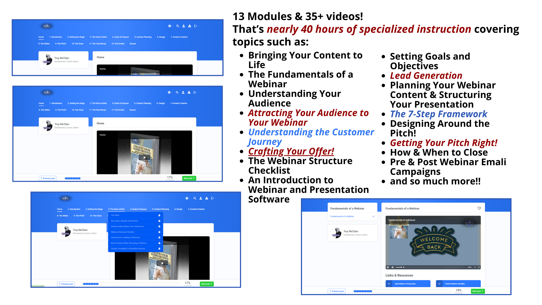Favorite the Fundamentals of a Webinar lesson
Viewport: 542px width, 305px height.
(479, 208)
